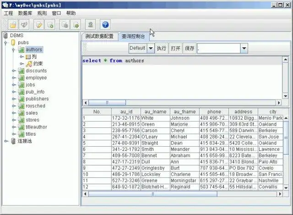Click the cell 'Gringlesby'
Screen dimensions: 293x215
pos(155,168)
